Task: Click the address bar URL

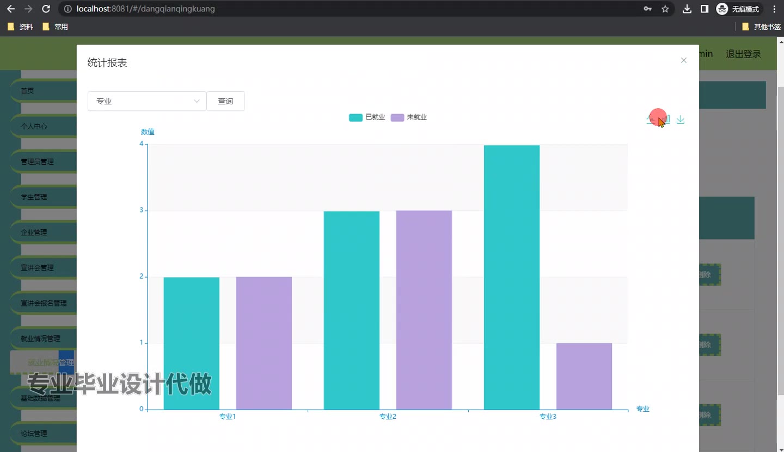Action: [x=146, y=9]
